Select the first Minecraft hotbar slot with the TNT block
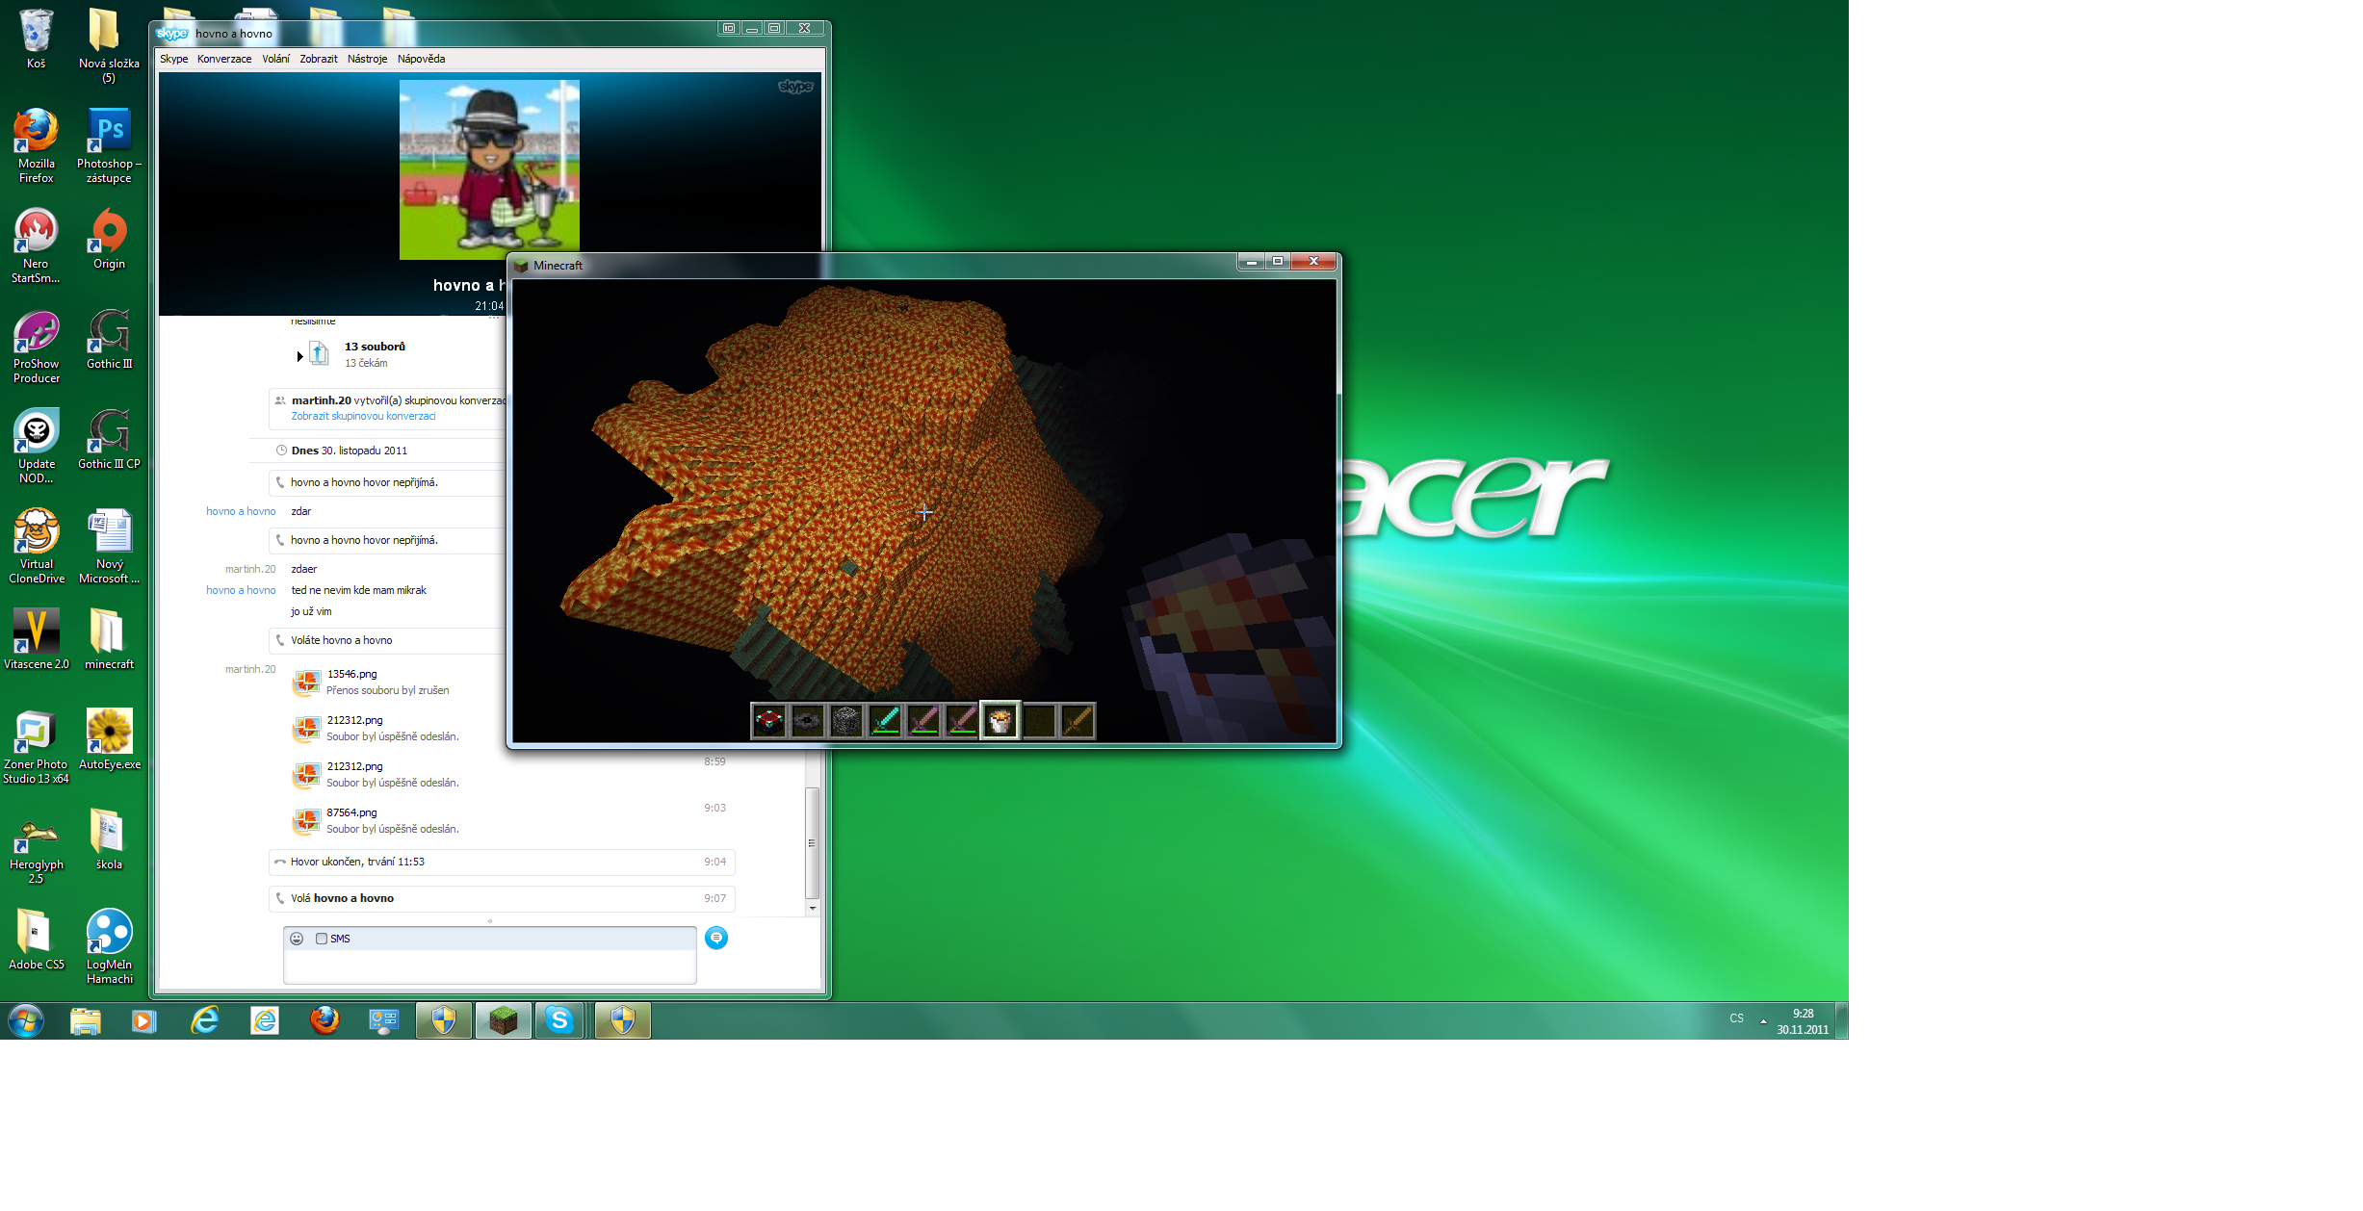Screen dimensions: 2363x1211 pos(769,720)
